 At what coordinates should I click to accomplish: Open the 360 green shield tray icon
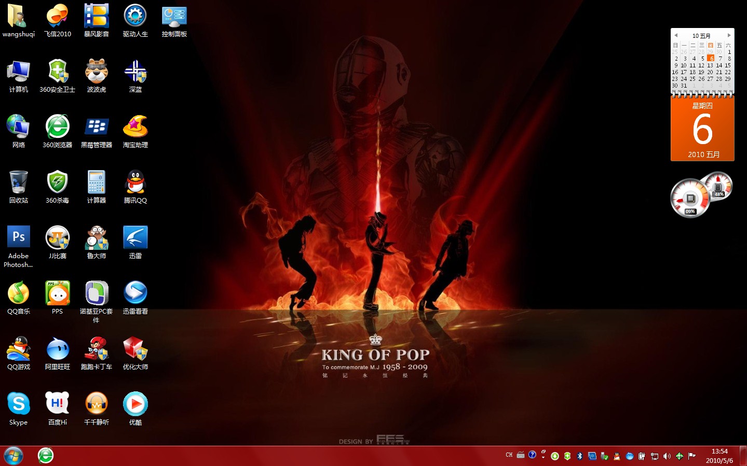coord(567,456)
